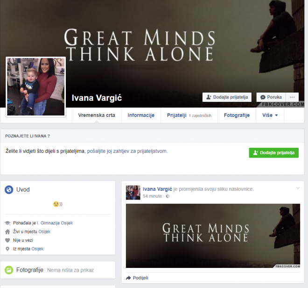The image size is (308, 288).
Task: Click the post privacy globe icon
Action: [x=168, y=196]
